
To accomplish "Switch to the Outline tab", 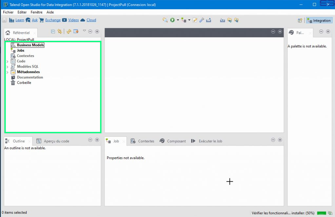I will (18, 141).
